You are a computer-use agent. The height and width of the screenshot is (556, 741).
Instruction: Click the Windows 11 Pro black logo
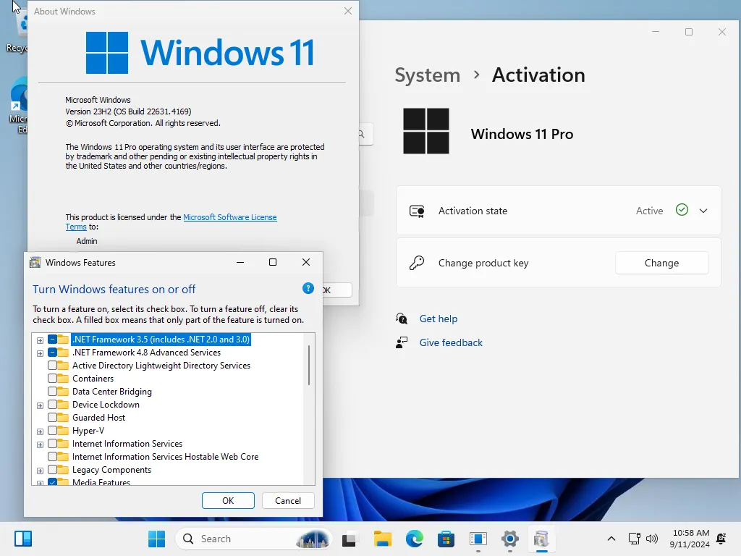[425, 131]
